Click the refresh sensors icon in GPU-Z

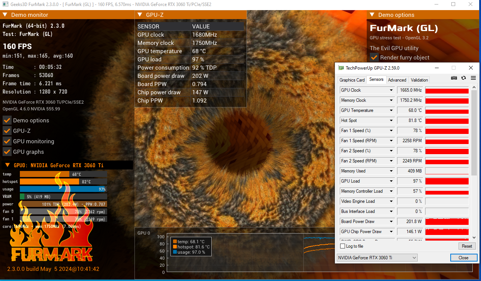(x=463, y=78)
